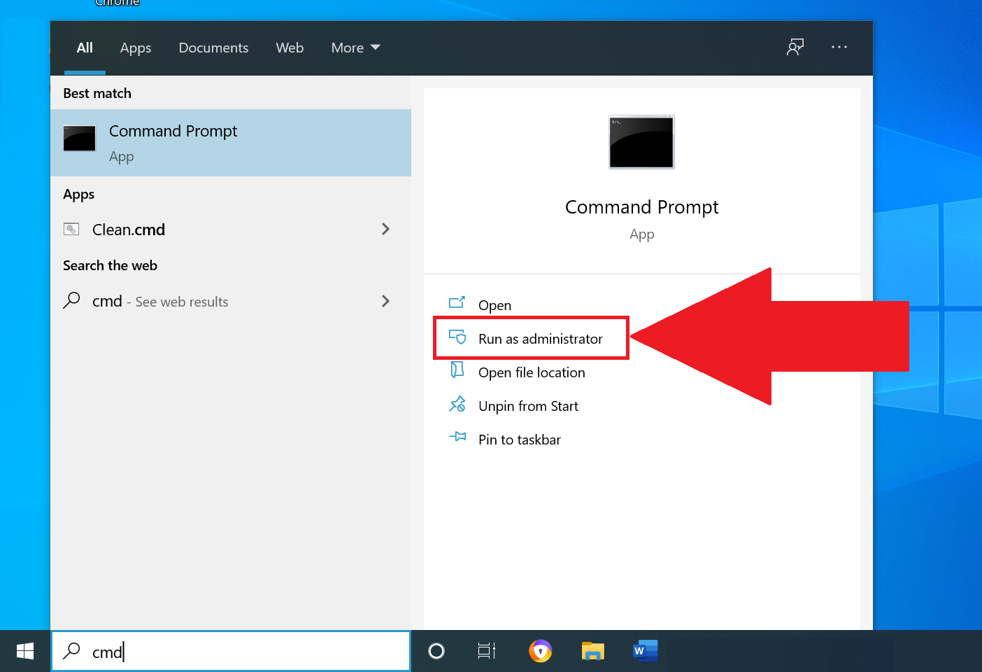Click Pin to taskbar option
This screenshot has height=672, width=982.
click(519, 440)
